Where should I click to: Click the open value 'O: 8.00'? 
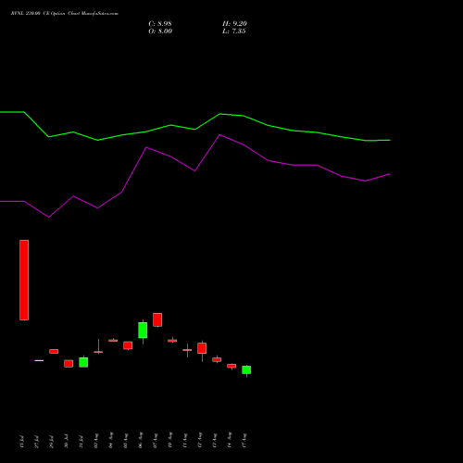coord(160,31)
